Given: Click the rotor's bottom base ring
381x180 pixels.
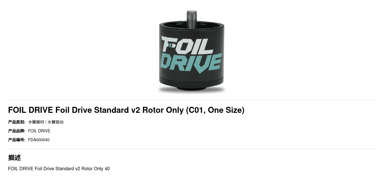Looking at the screenshot, I should pos(191,82).
